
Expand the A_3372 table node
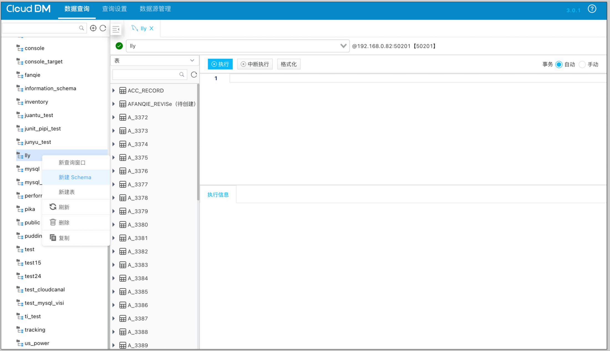point(114,117)
